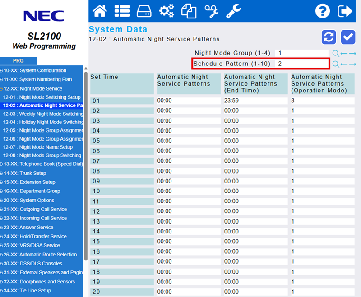Log out using the exit arrow icon
This screenshot has width=361, height=297.
345,11
